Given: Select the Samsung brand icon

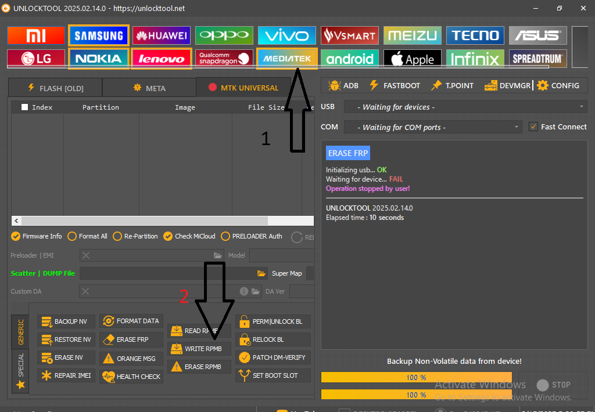Looking at the screenshot, I should 99,35.
